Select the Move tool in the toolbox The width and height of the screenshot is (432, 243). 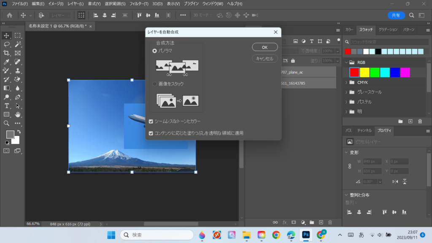tap(6, 35)
